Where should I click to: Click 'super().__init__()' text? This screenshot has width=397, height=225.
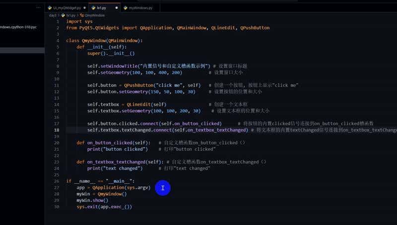point(111,54)
